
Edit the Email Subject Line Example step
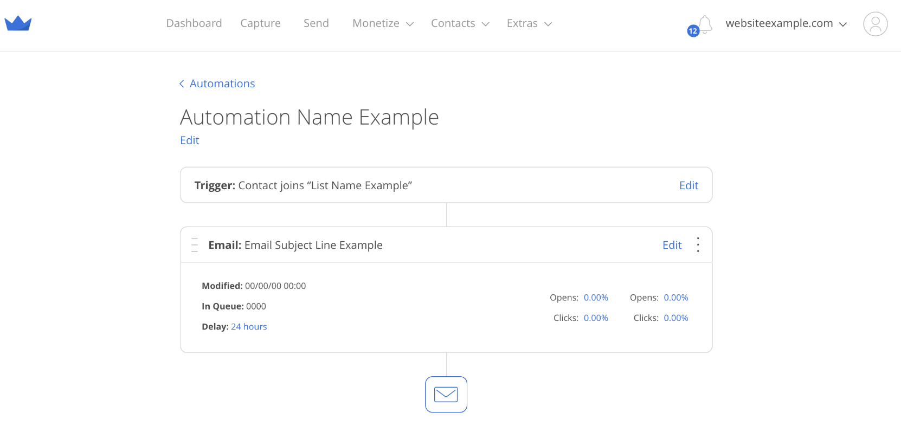click(672, 245)
